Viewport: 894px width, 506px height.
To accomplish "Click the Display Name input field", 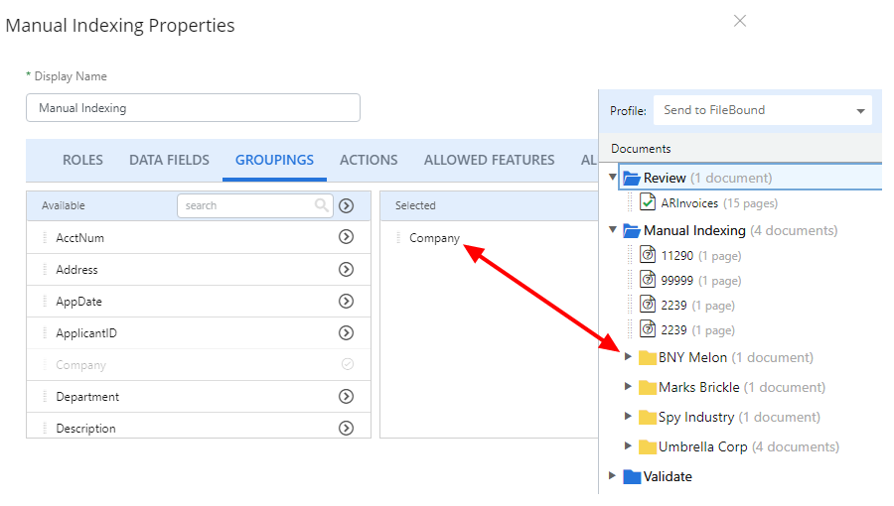I will (194, 108).
